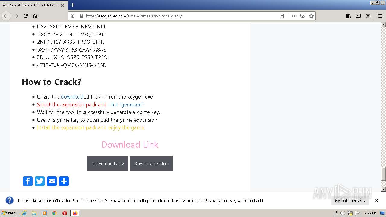This screenshot has width=386, height=217.
Task: Open tracking protection shield info
Action: click(73, 16)
